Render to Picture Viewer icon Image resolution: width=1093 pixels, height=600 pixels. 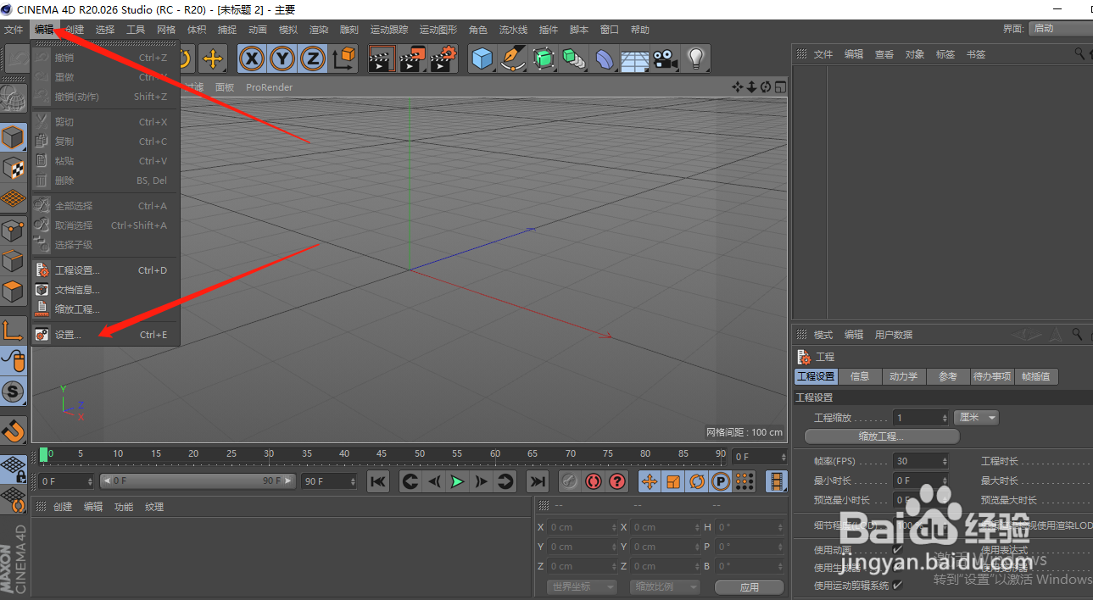pos(412,58)
